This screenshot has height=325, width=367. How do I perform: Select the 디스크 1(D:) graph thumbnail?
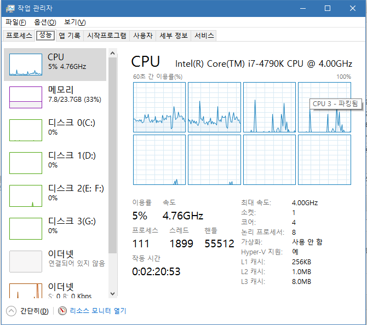tap(26, 163)
